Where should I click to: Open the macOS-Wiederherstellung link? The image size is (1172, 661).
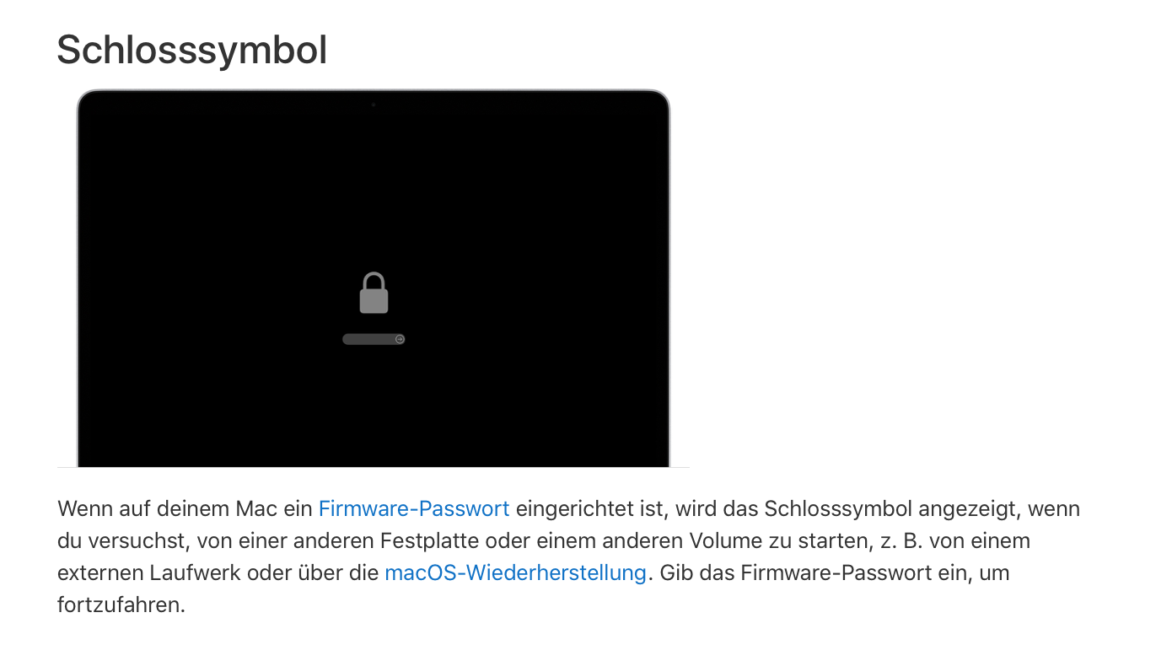click(x=515, y=573)
